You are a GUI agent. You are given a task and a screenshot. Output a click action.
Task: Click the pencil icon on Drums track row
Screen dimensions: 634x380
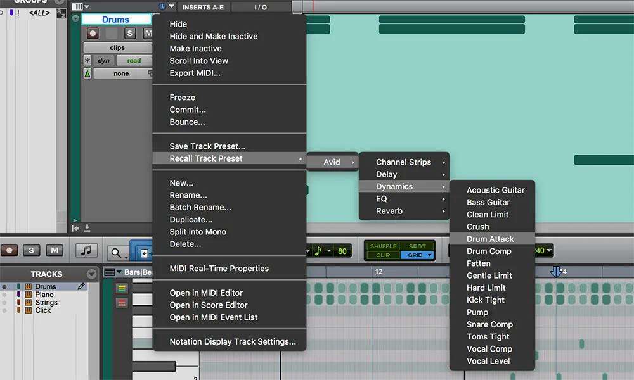pos(81,286)
